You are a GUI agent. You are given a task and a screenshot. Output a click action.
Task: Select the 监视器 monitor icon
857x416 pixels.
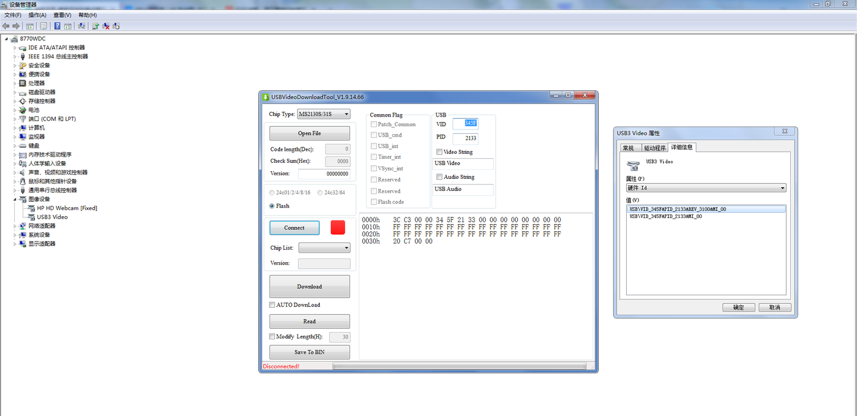pos(23,137)
